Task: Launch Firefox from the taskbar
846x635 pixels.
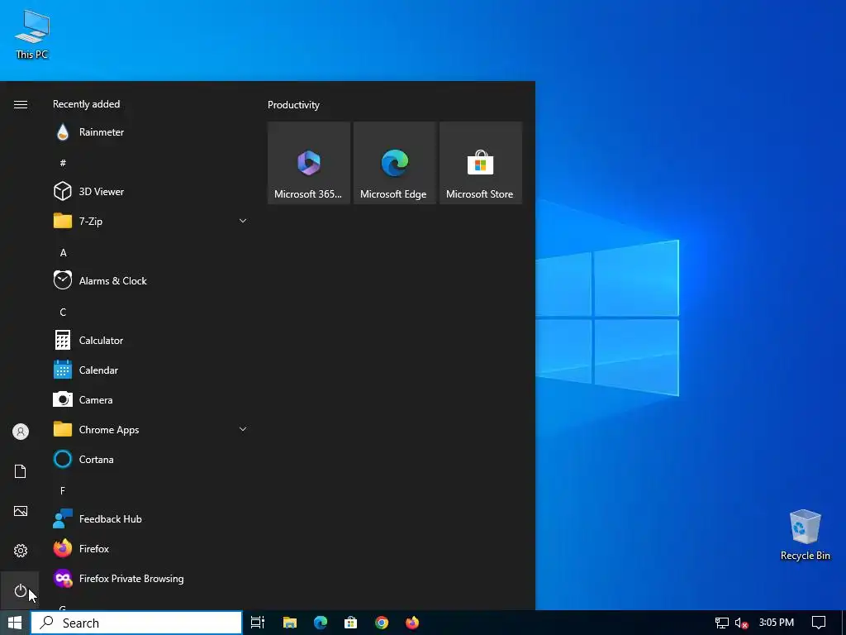Action: (x=412, y=623)
